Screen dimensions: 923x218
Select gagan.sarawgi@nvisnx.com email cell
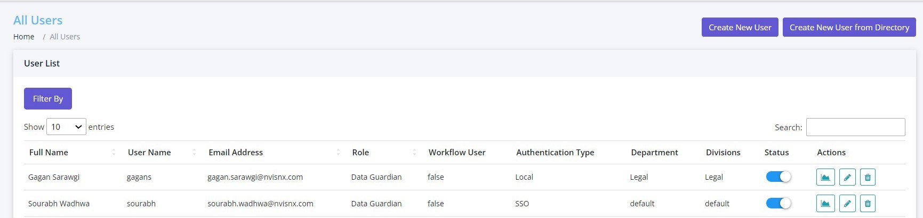pos(255,177)
